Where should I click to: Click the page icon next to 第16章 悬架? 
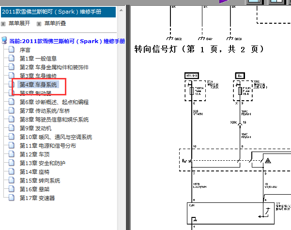pyautogui.click(x=12, y=189)
